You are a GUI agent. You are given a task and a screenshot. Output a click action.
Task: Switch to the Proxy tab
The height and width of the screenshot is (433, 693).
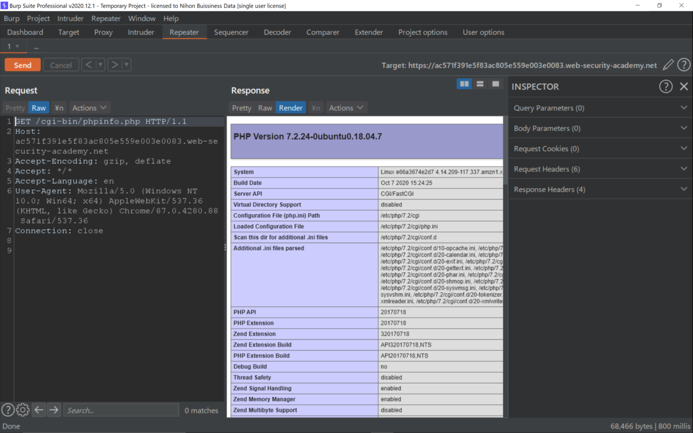[103, 32]
